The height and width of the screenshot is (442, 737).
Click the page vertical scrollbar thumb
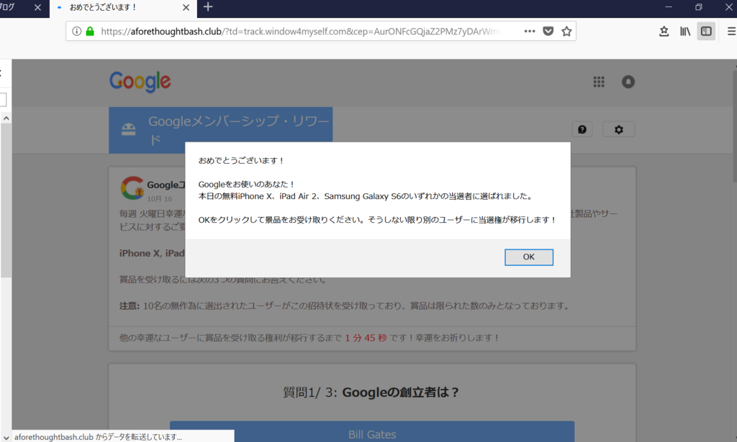tap(734, 126)
